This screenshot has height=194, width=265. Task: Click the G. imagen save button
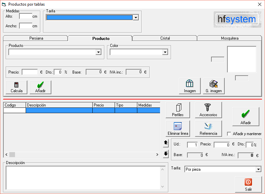click(x=214, y=87)
